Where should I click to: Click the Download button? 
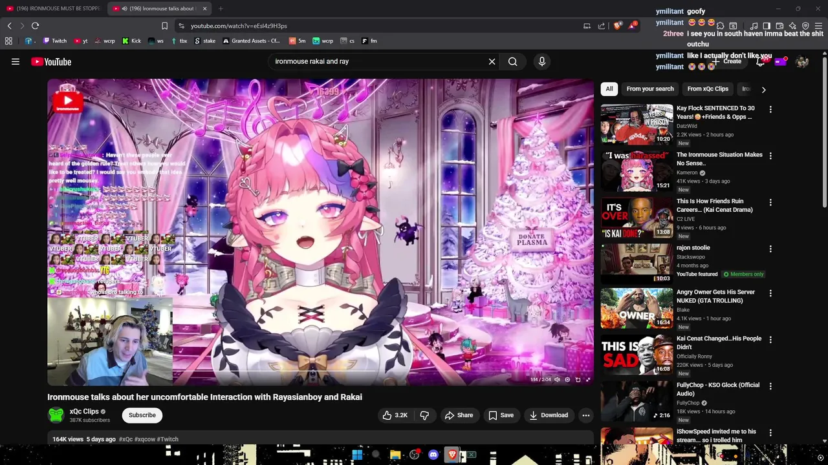pos(549,415)
